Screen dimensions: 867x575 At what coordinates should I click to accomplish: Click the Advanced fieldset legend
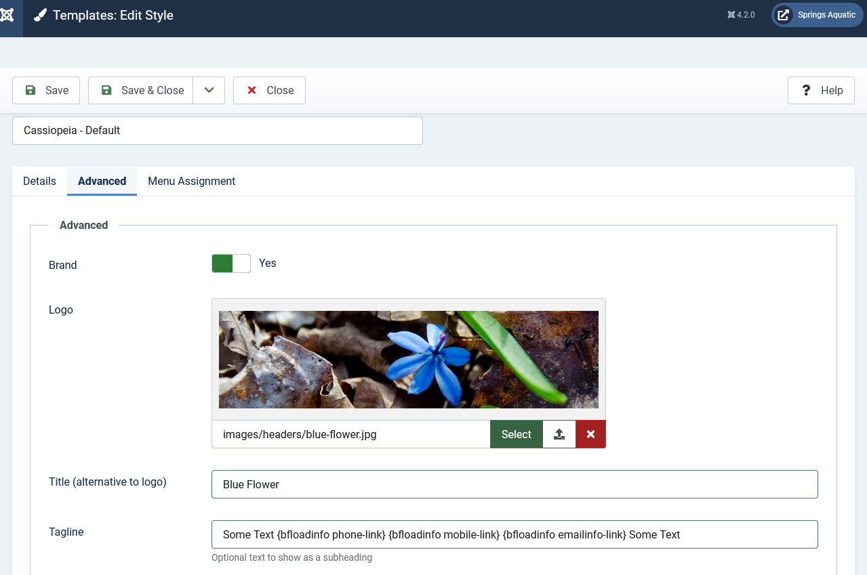pyautogui.click(x=84, y=225)
